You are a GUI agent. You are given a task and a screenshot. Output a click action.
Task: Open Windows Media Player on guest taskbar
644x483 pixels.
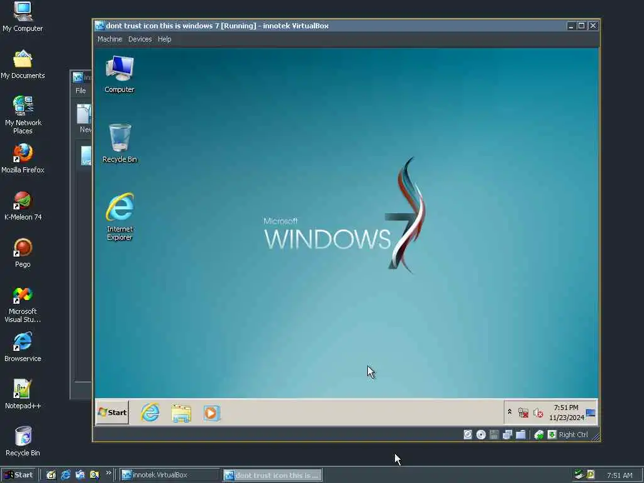[x=211, y=413]
